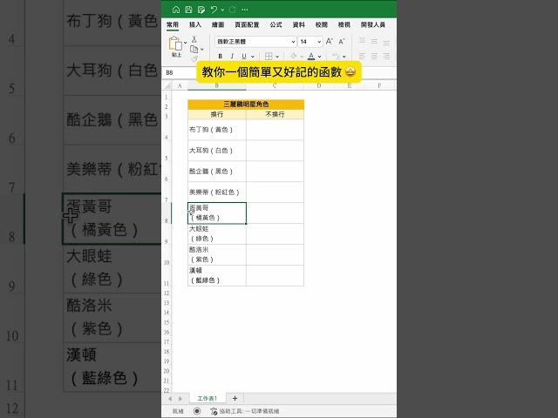The image size is (558, 418).
Task: Expand the Undo history dropdown arrow
Action: pyautogui.click(x=222, y=10)
